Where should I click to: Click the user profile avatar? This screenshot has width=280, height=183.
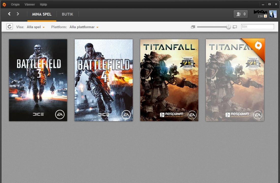(273, 14)
